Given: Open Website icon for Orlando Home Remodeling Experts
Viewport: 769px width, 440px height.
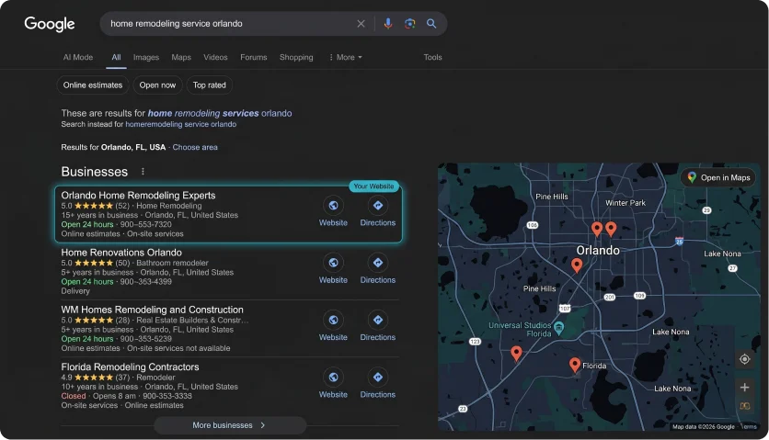Looking at the screenshot, I should point(333,205).
